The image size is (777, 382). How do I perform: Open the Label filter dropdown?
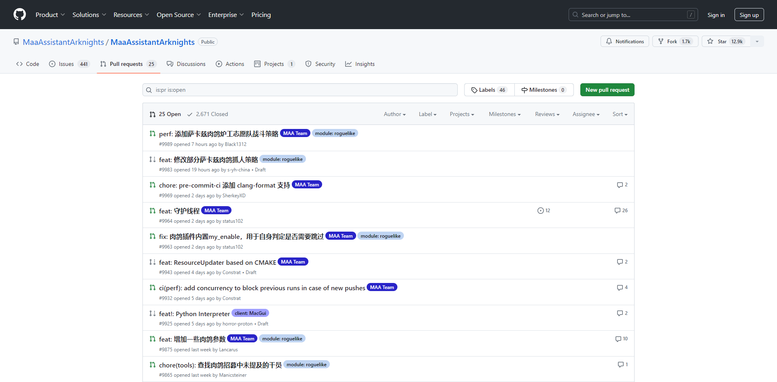point(428,114)
